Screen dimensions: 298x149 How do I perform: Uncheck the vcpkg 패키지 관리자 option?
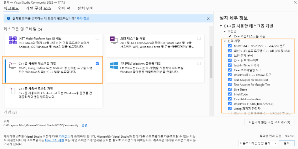pos(230,109)
